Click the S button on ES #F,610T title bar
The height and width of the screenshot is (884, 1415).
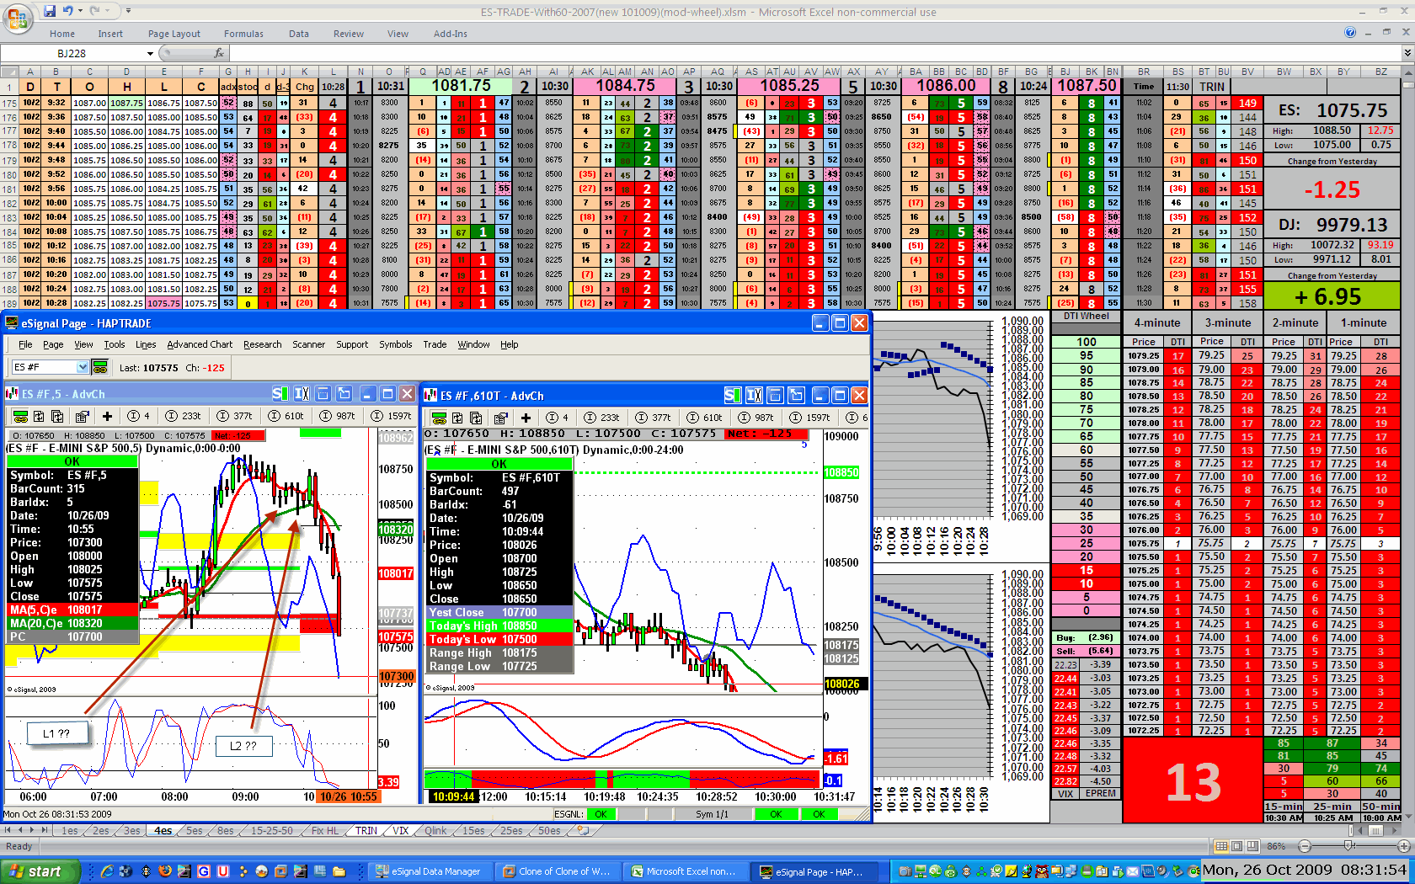click(x=732, y=395)
